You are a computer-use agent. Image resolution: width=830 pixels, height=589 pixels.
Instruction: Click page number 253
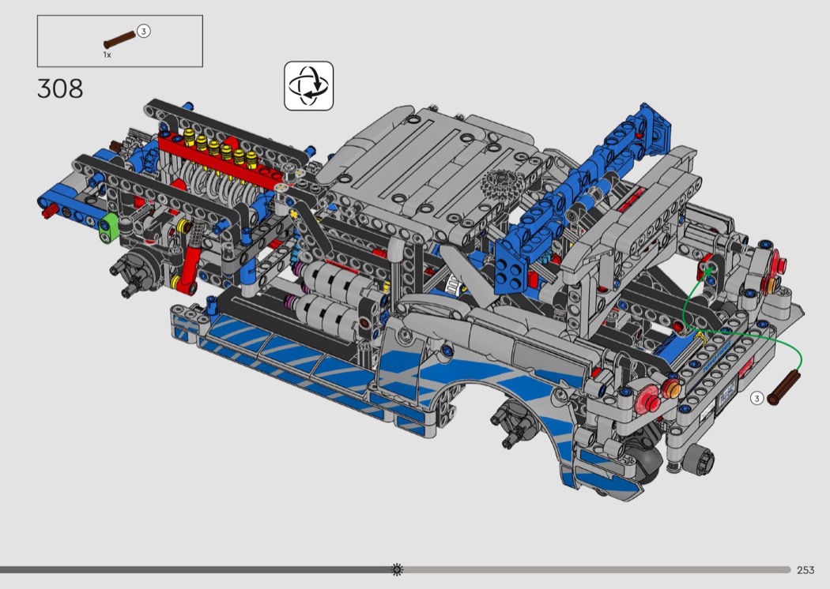[805, 570]
